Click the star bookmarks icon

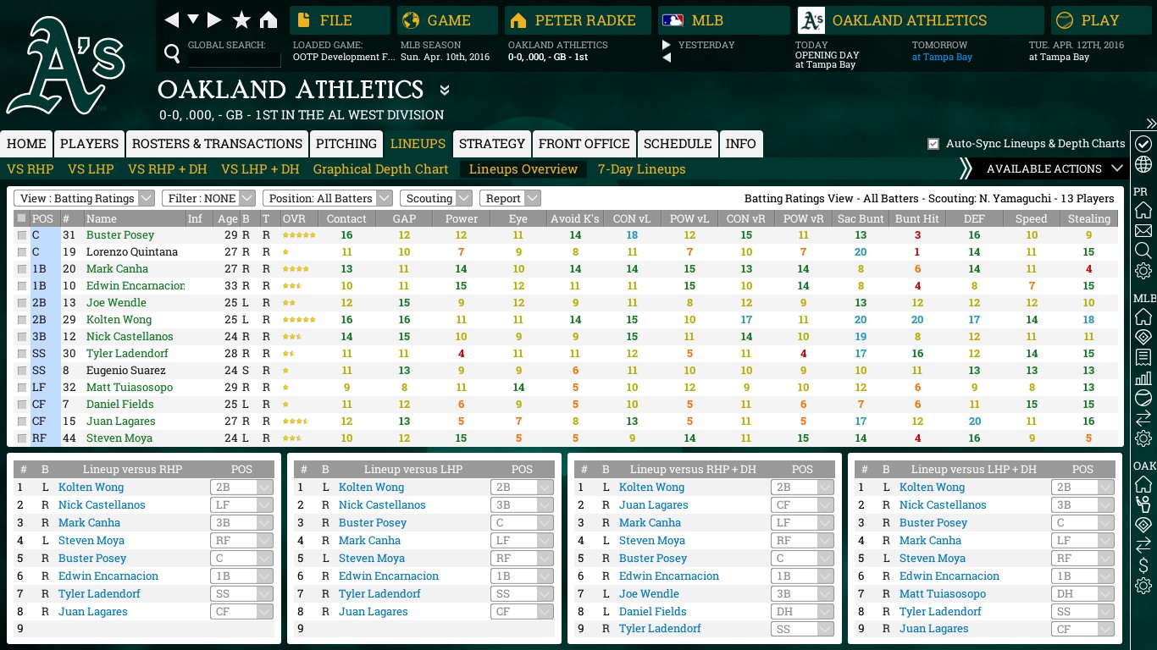[x=241, y=20]
